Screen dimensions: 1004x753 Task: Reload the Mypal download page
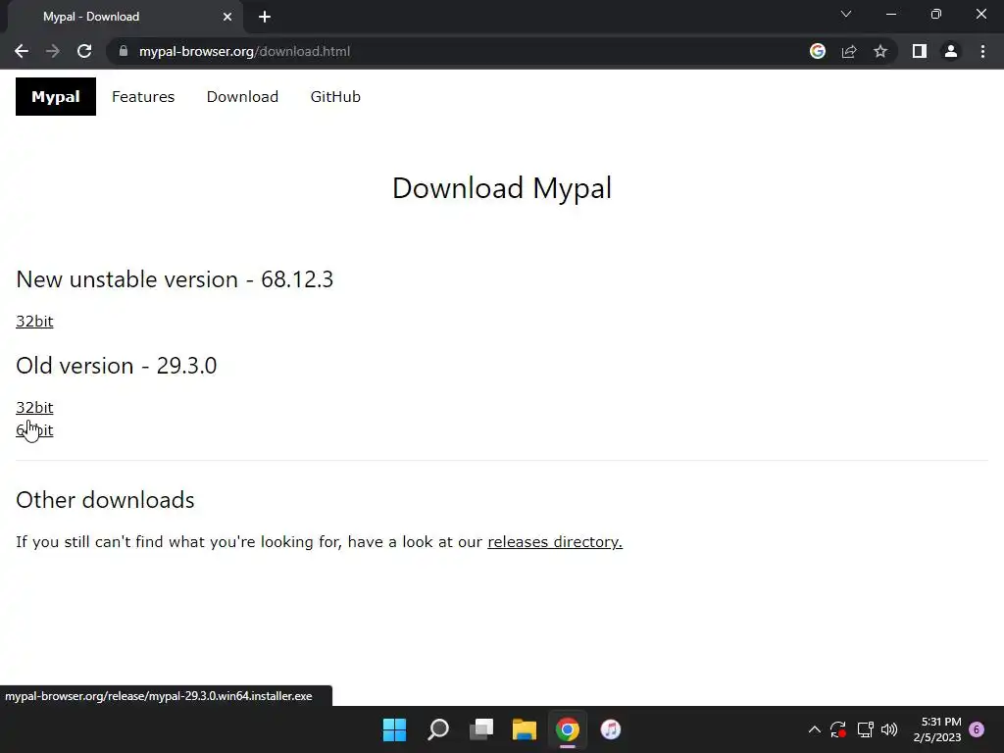point(84,51)
